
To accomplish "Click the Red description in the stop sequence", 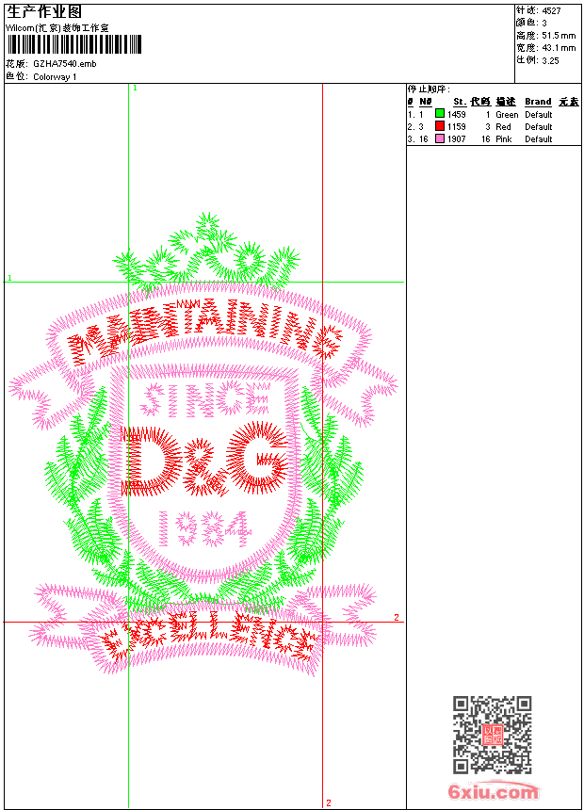I will coord(503,126).
